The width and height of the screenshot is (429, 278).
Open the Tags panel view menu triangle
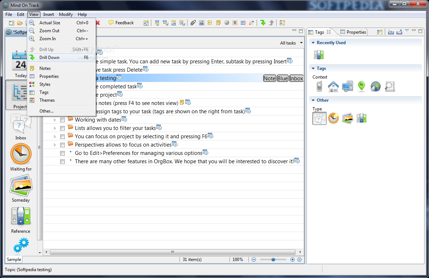coord(407,31)
